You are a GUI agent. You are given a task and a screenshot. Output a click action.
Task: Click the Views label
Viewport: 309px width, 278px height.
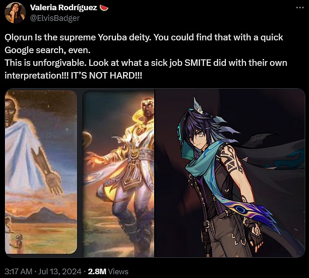pyautogui.click(x=118, y=272)
